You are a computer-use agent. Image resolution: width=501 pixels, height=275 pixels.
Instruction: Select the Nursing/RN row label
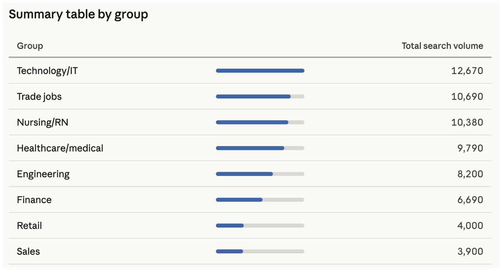(x=42, y=122)
